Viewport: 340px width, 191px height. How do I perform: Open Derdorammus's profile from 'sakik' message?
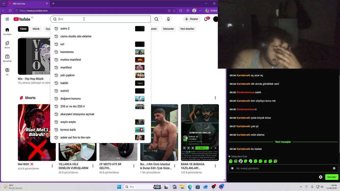tap(245, 92)
